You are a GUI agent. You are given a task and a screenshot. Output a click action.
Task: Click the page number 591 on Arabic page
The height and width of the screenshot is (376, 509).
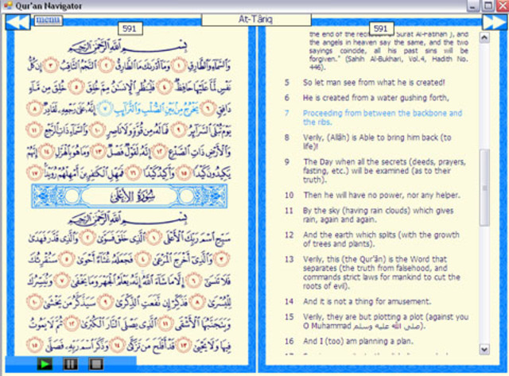coord(130,29)
